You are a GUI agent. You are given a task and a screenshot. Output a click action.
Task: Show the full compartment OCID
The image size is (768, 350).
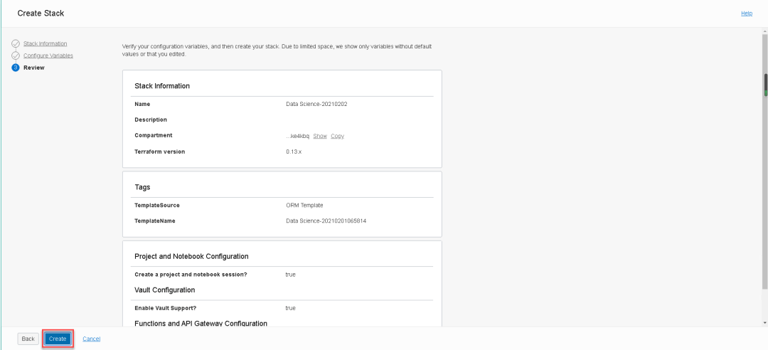pyautogui.click(x=320, y=135)
